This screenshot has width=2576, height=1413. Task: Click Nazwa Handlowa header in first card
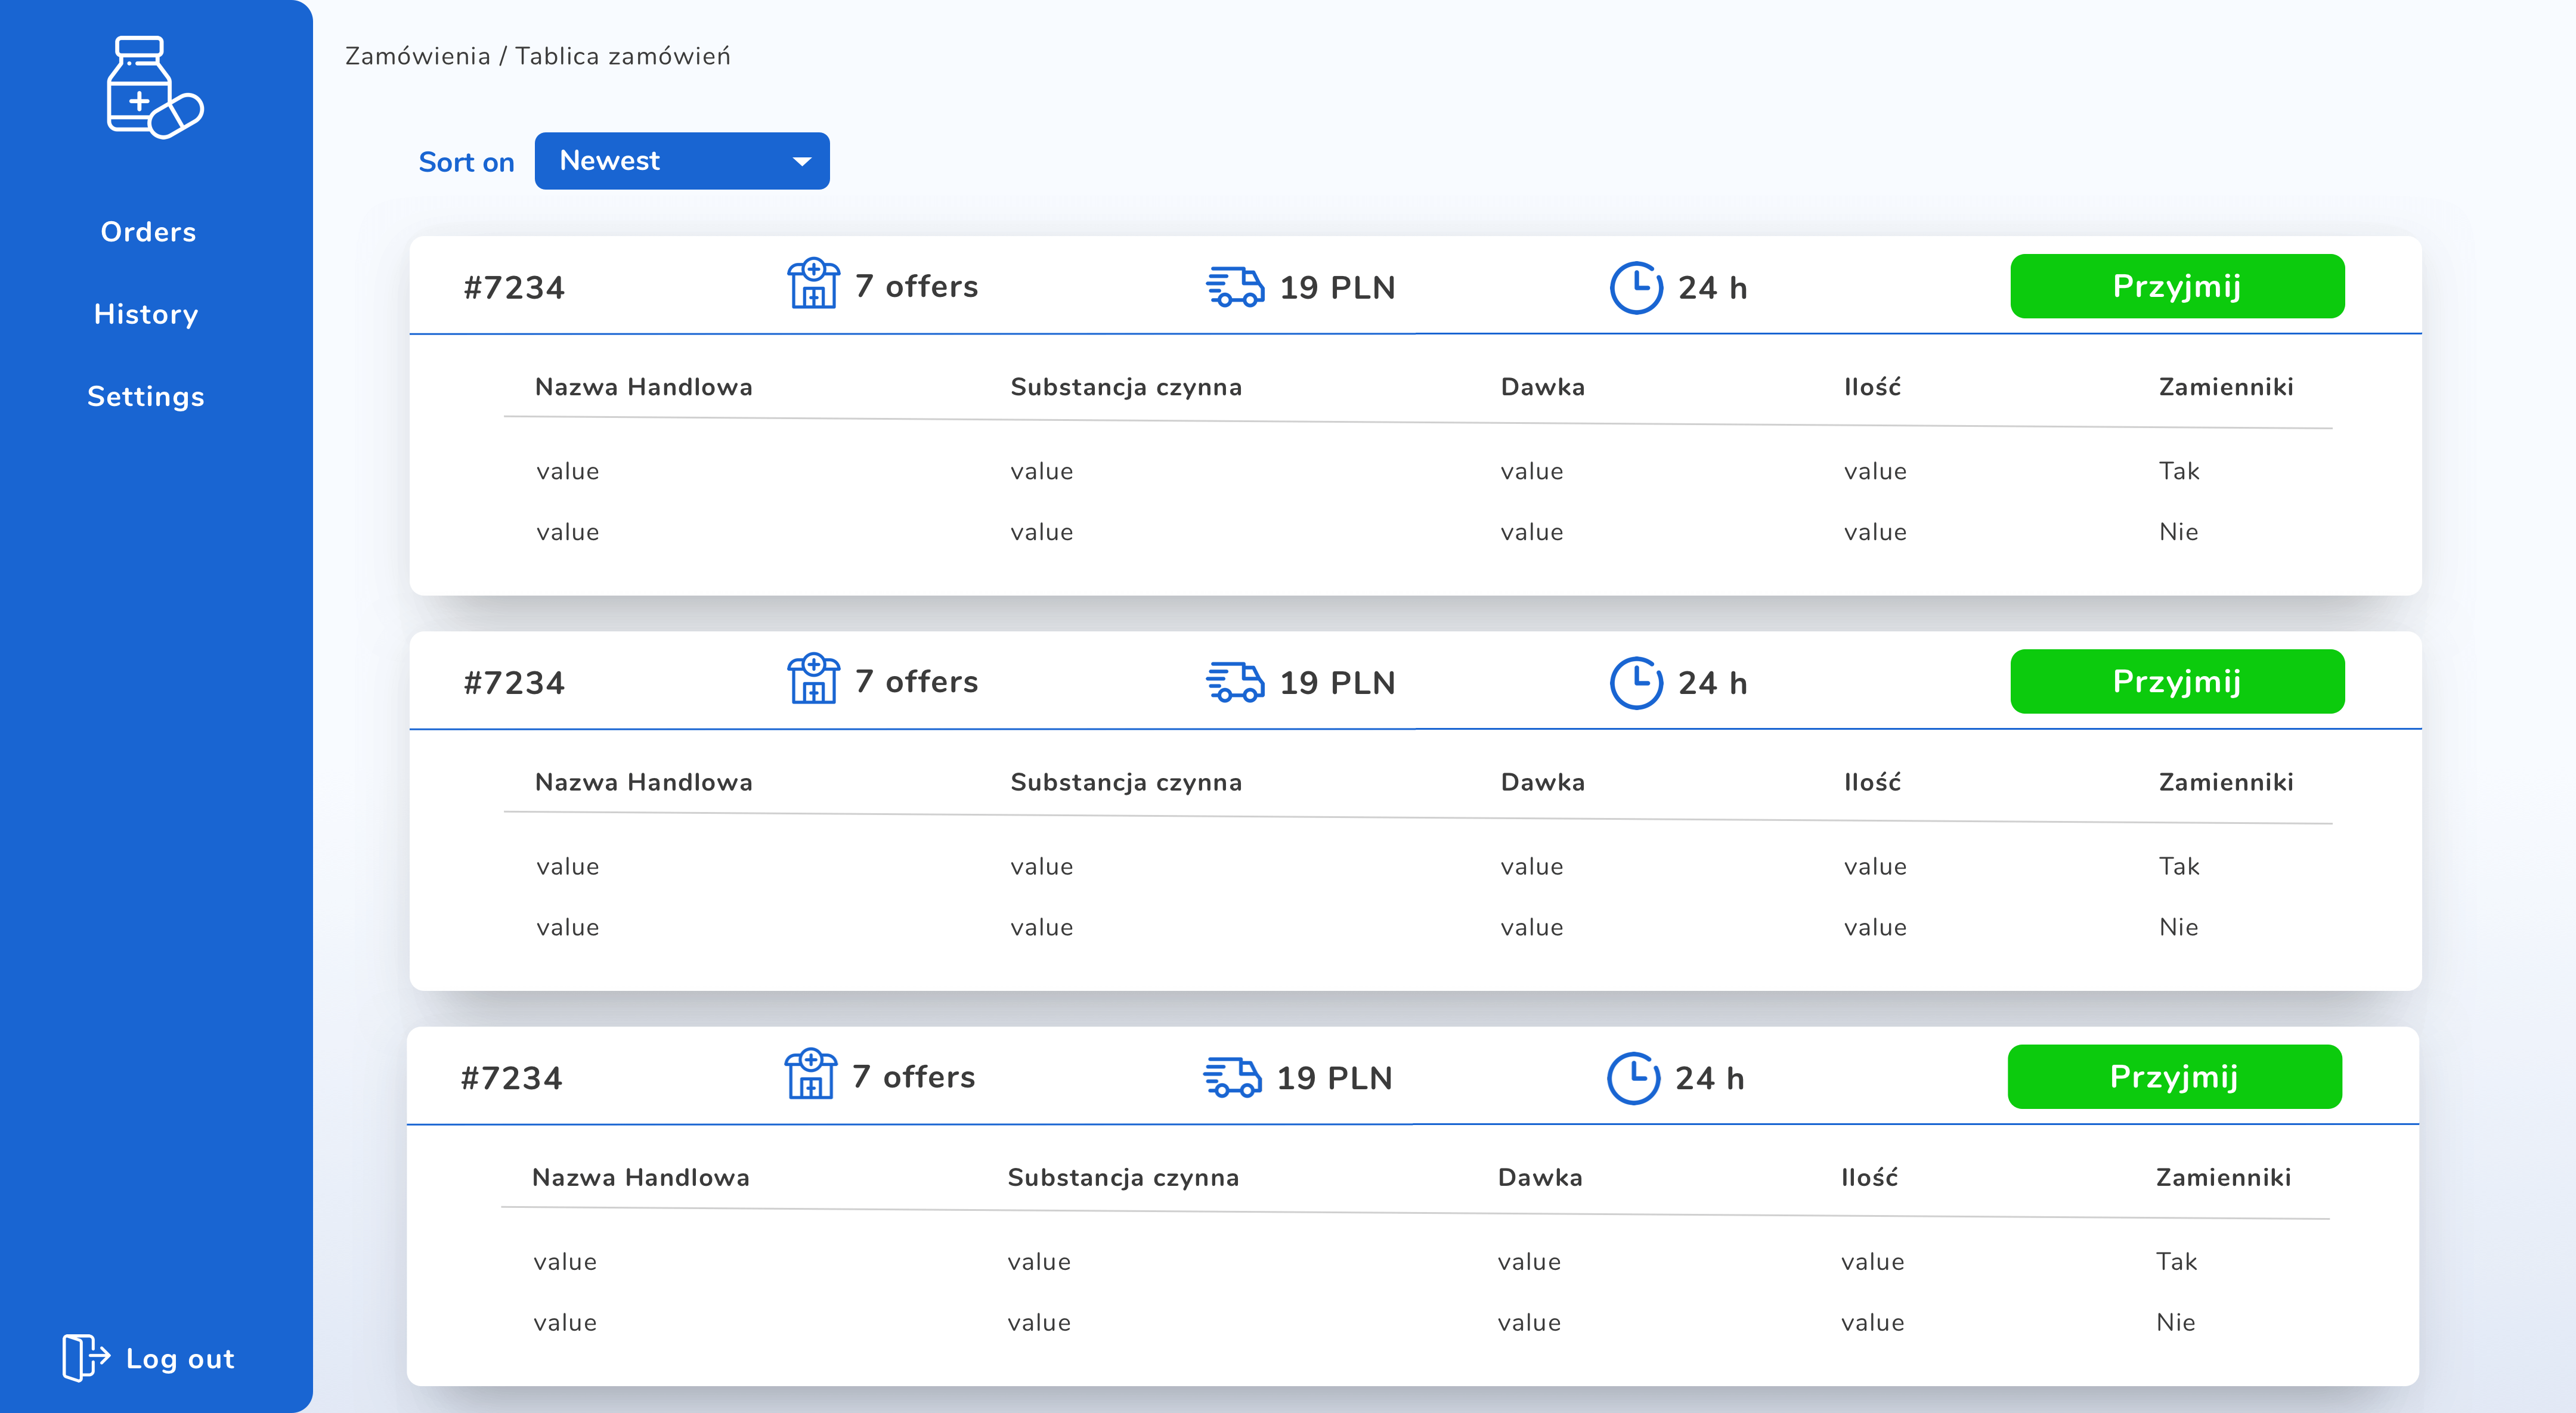coord(643,386)
